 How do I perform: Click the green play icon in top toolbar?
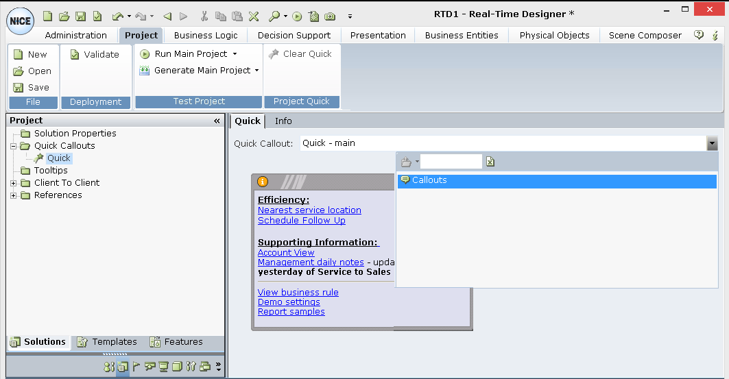click(297, 16)
